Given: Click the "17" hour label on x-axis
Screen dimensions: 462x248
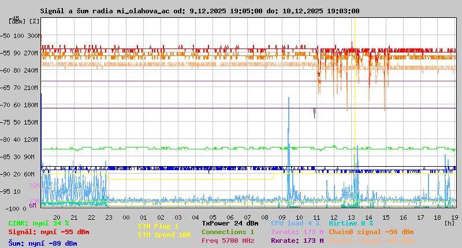Looking at the screenshot, I should [x=421, y=217].
